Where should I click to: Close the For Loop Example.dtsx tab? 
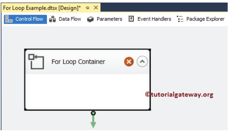pos(96,8)
